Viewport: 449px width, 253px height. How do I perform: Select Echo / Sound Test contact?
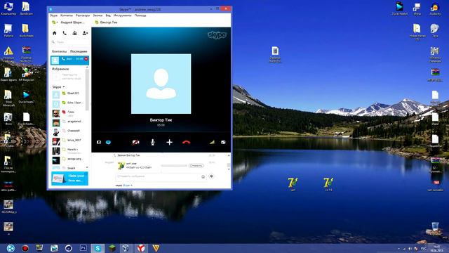tap(69, 103)
